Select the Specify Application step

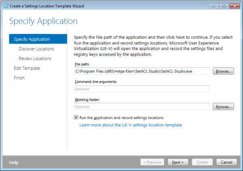tap(38, 39)
